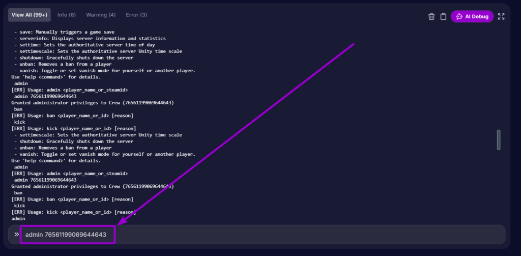Image resolution: width=521 pixels, height=256 pixels.
Task: Click the 'save: Manually triggers a game save' line
Action: (x=64, y=32)
